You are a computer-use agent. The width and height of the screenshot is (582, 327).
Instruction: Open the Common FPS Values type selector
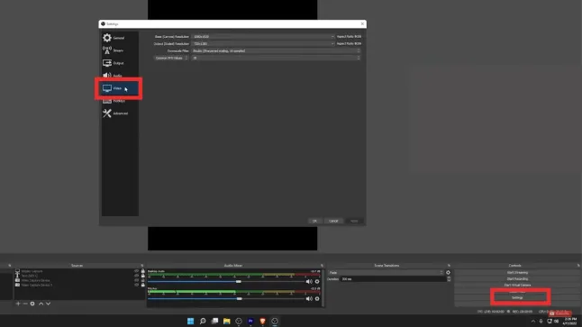point(171,58)
